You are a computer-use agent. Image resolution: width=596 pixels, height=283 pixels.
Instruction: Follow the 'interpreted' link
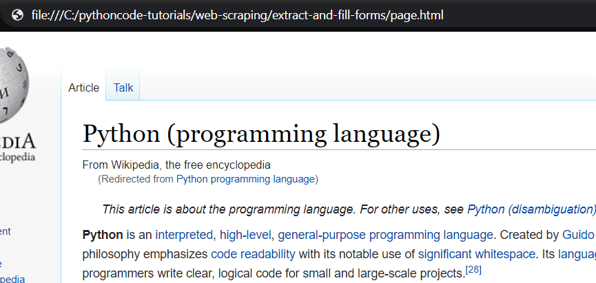pyautogui.click(x=184, y=235)
